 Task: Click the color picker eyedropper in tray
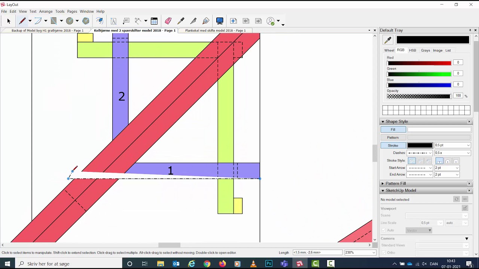[388, 40]
